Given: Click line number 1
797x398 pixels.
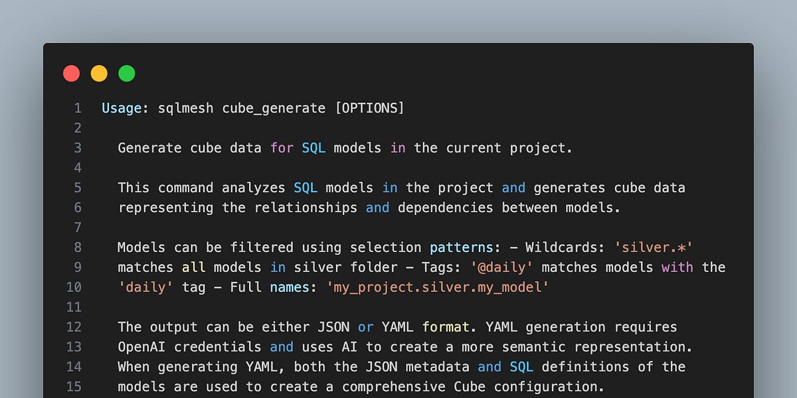Looking at the screenshot, I should (78, 108).
